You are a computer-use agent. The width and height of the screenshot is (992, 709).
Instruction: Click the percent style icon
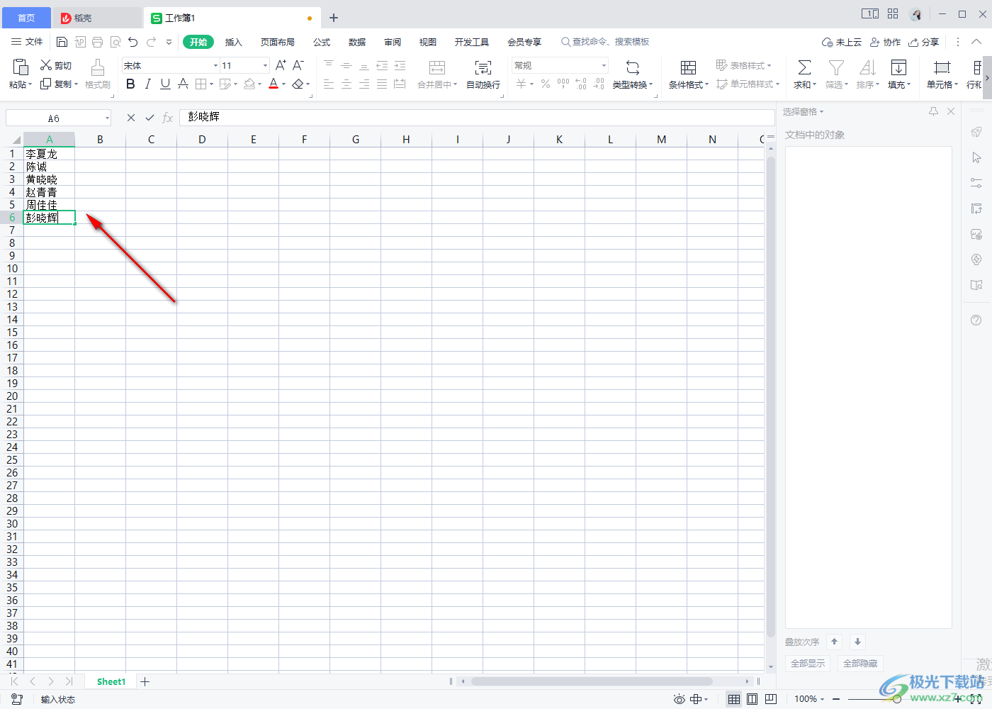click(546, 84)
